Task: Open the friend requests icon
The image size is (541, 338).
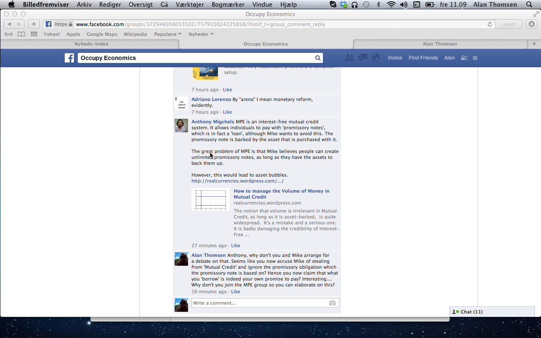Action: (x=349, y=58)
